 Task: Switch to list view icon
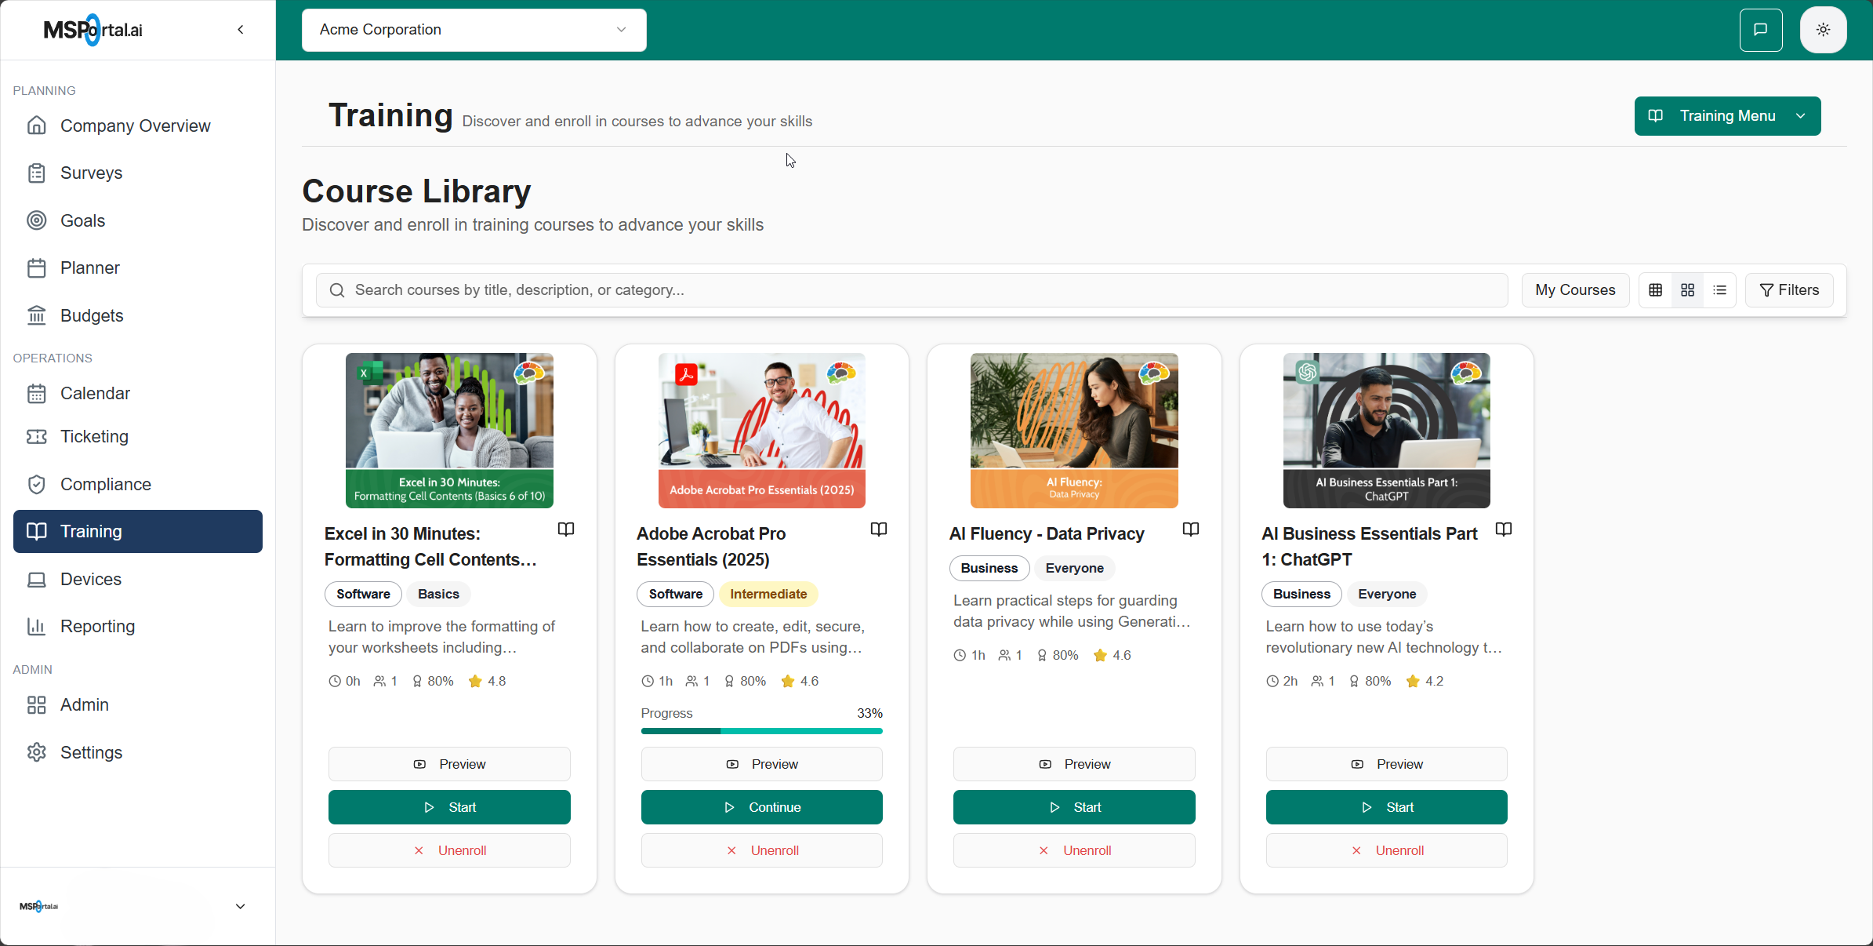pos(1720,290)
